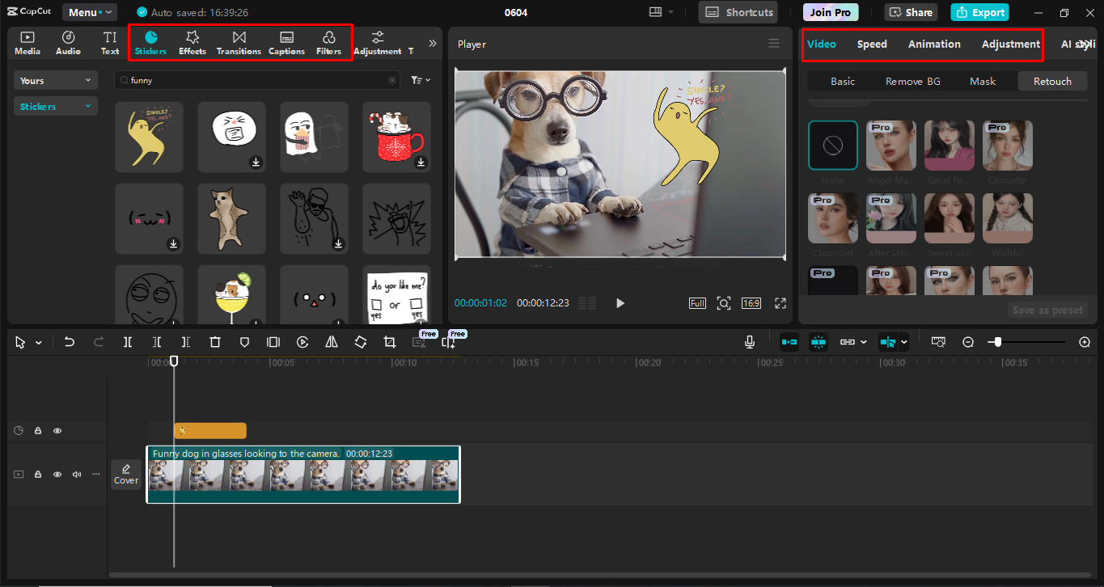
Task: Open the Text panel
Action: [x=110, y=43]
